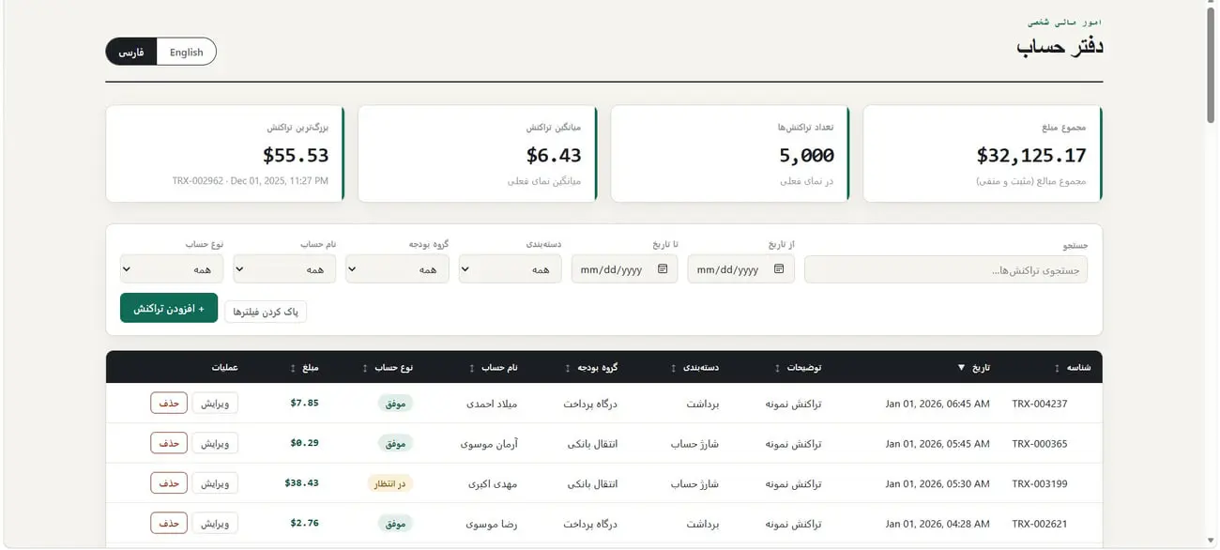Viewport: 1220px width, 550px height.
Task: Click date Jan 01, 2026, 05:45 AM
Action: click(x=938, y=444)
